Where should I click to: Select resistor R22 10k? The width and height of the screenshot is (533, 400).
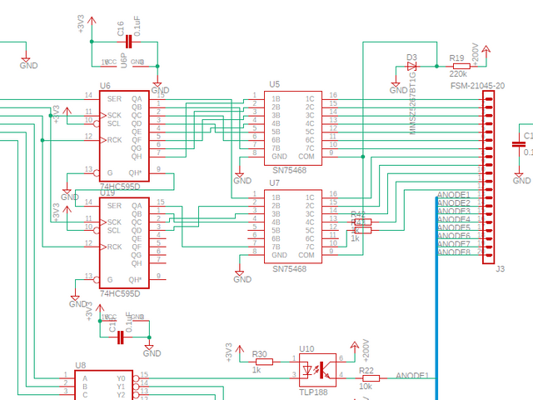[371, 377]
